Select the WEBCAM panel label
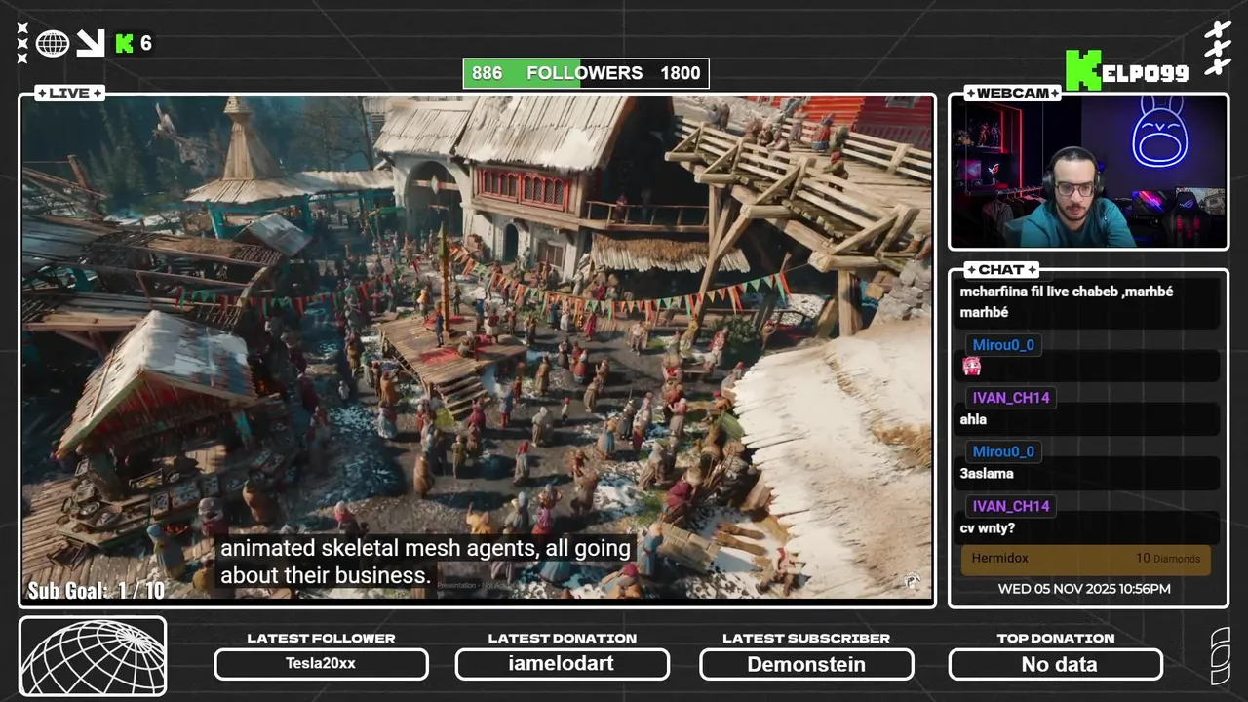 point(1013,93)
